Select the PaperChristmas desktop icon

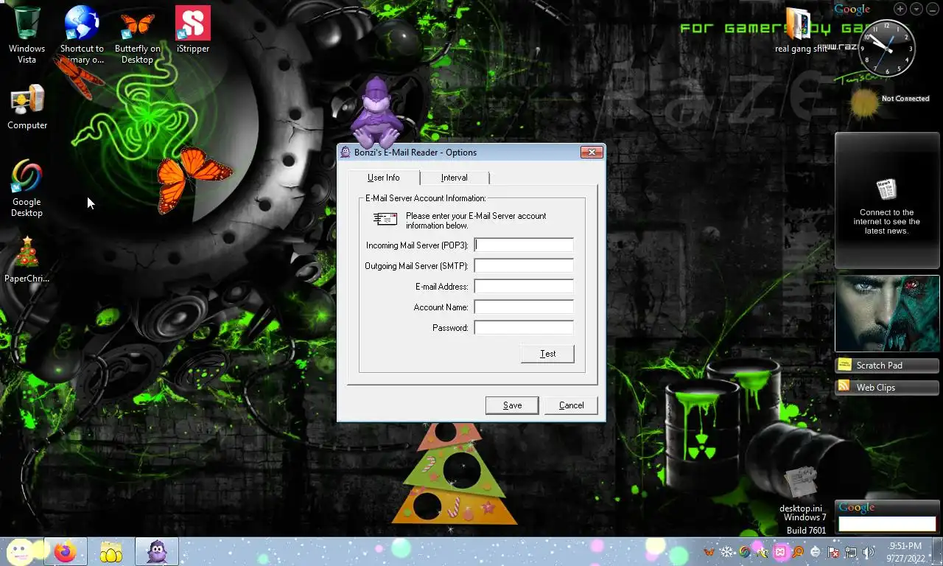coord(27,259)
